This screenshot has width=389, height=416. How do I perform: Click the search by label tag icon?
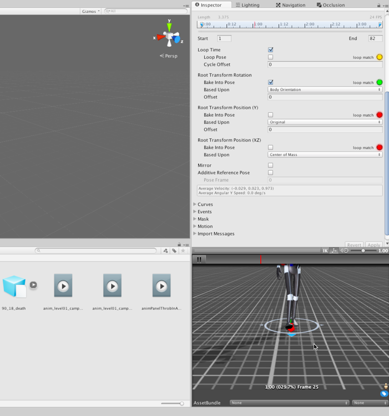coord(174,250)
